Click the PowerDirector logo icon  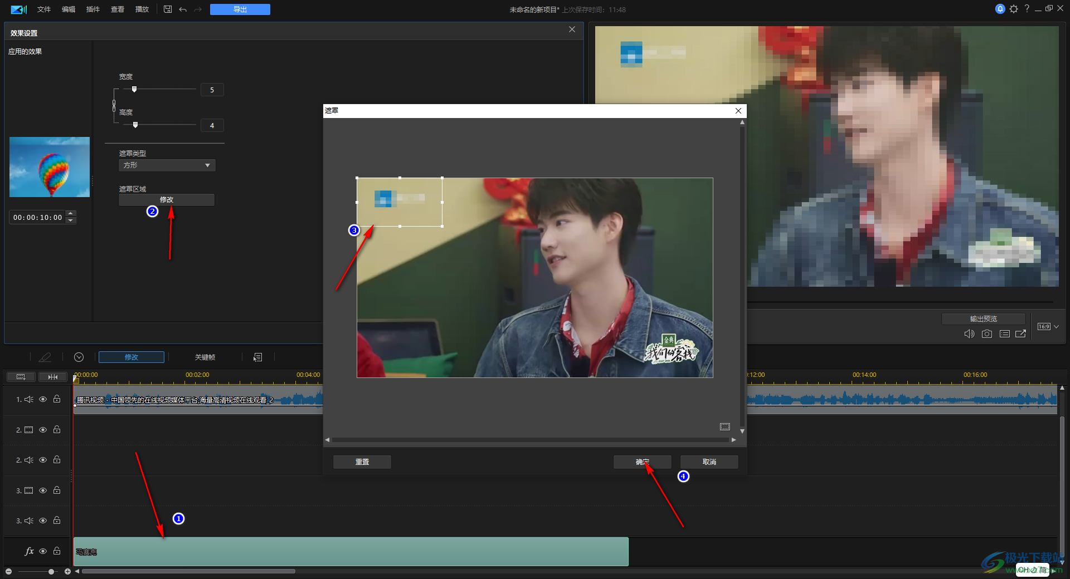point(19,9)
